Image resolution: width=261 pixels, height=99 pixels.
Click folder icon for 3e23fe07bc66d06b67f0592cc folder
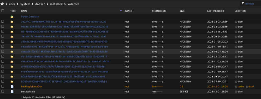[x=12, y=22]
